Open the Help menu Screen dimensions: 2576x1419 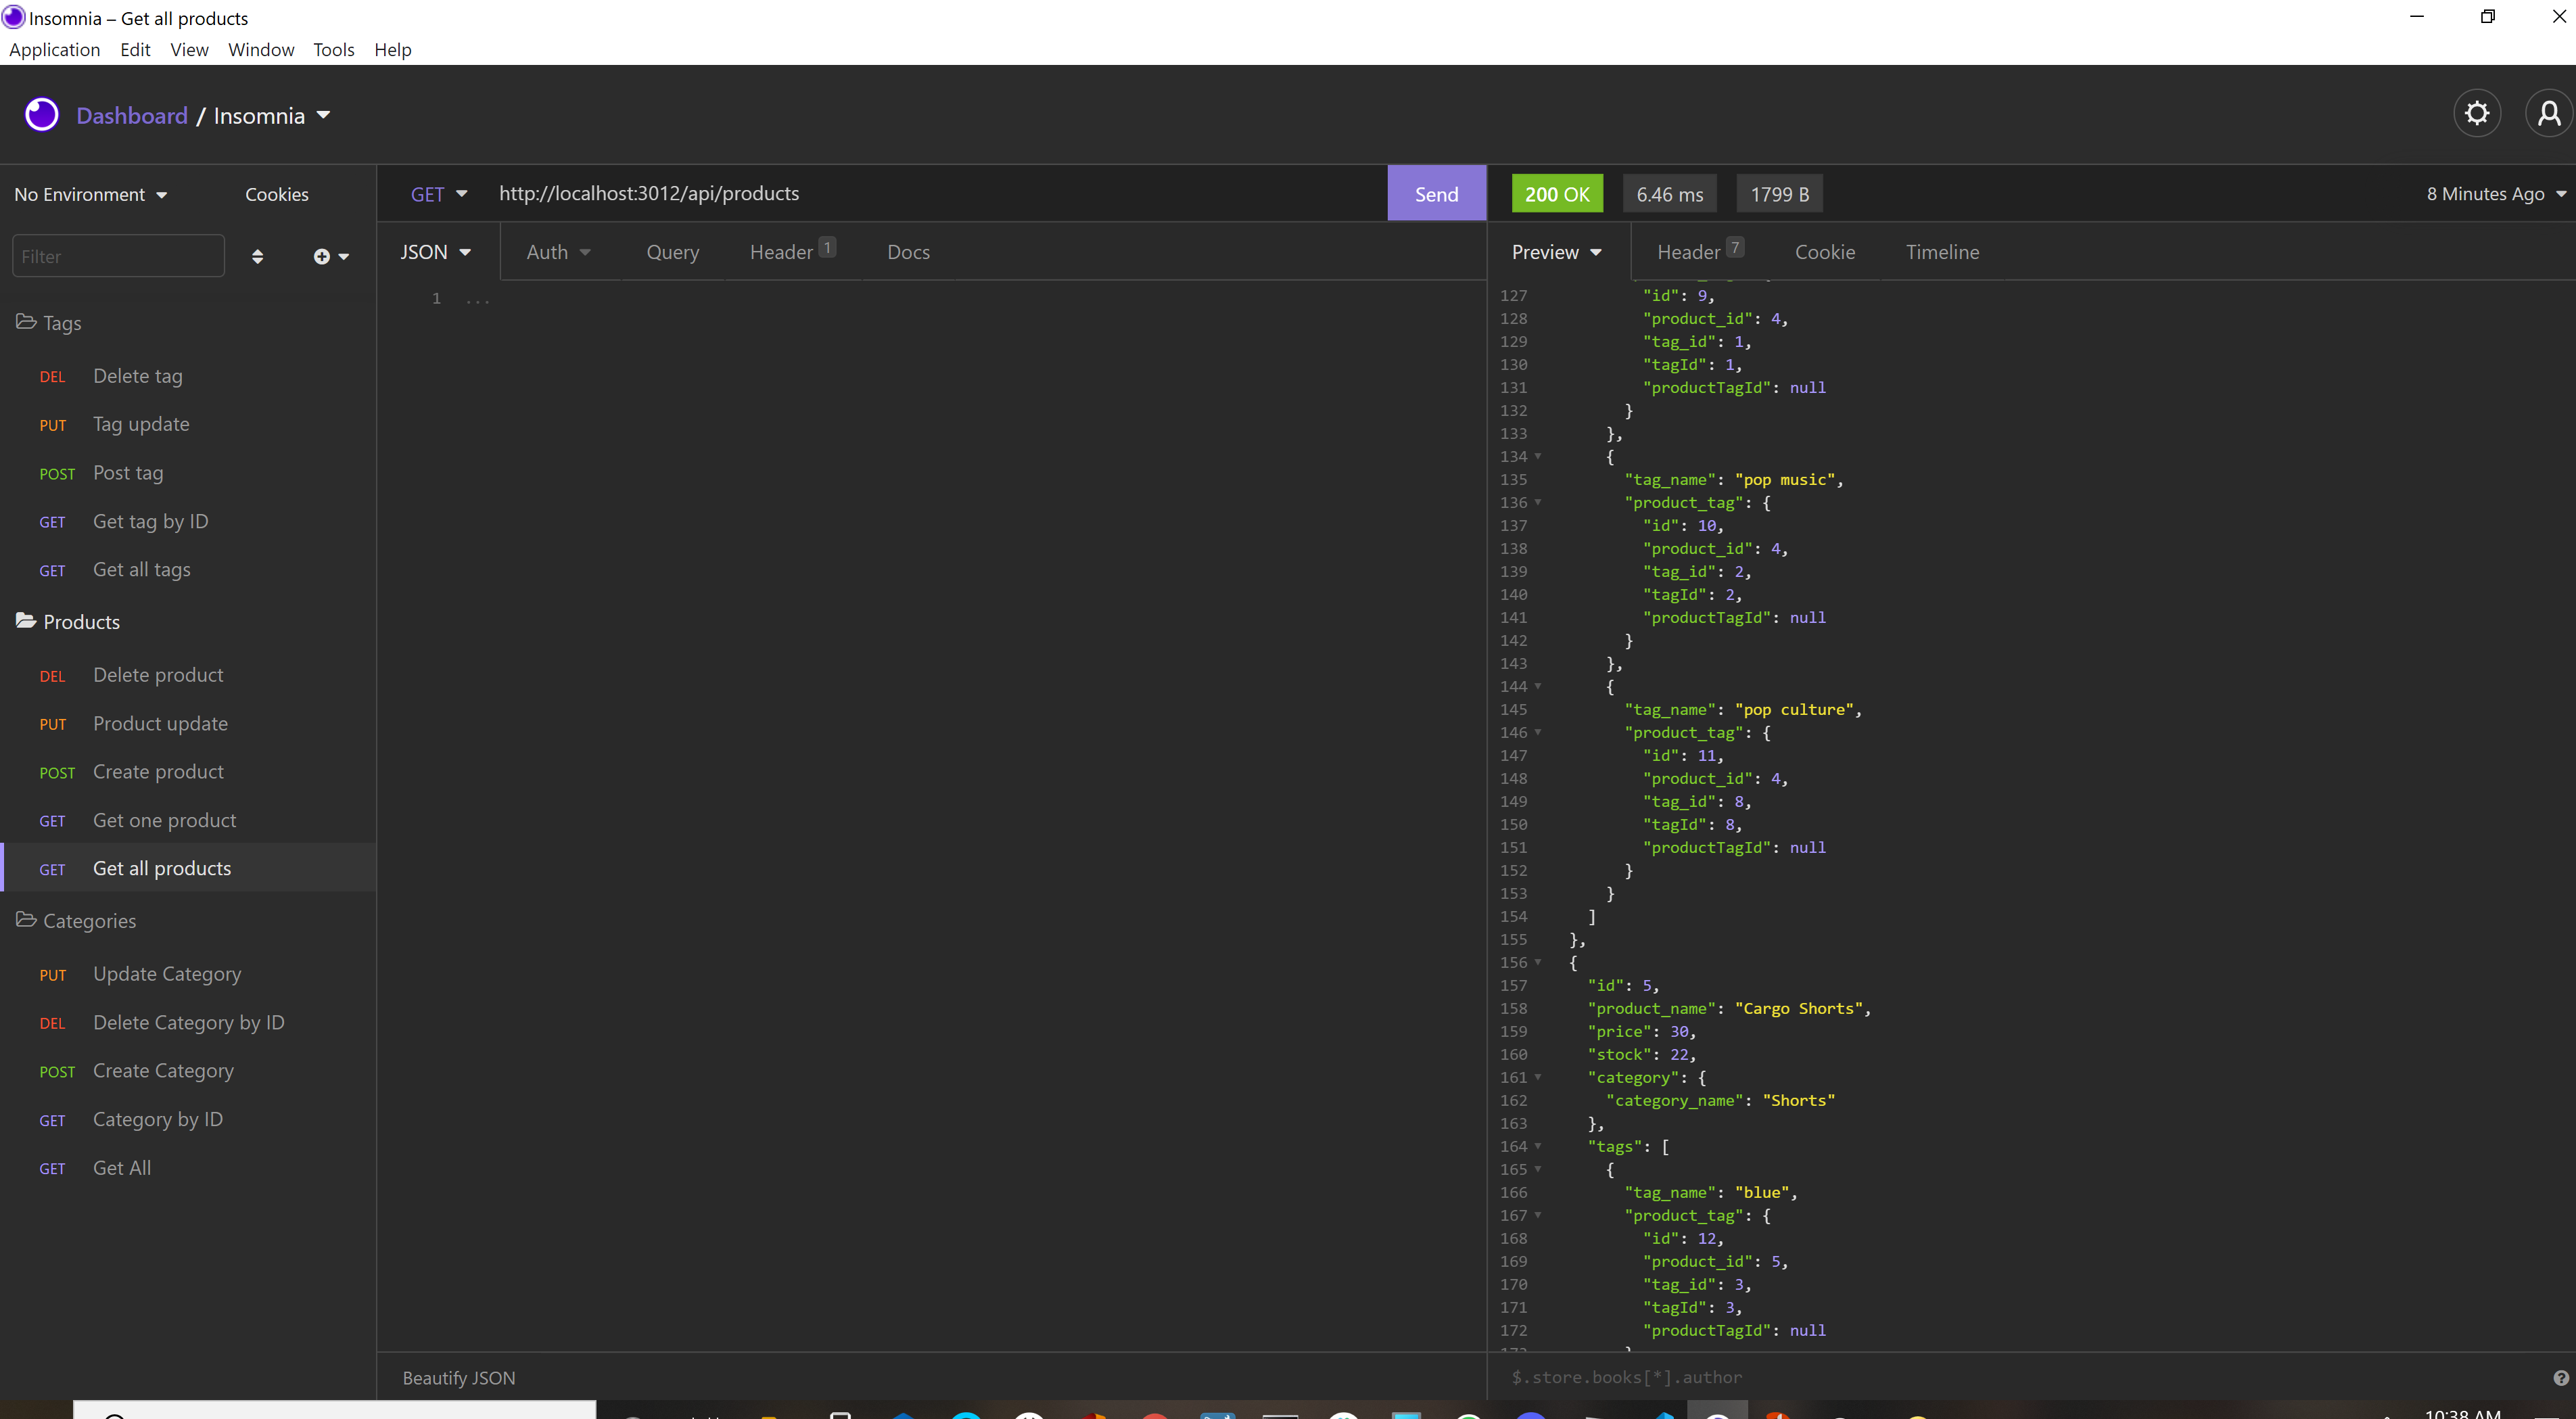pyautogui.click(x=393, y=50)
